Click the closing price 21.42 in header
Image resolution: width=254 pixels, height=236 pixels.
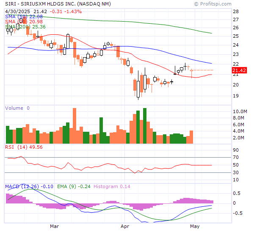40,11
